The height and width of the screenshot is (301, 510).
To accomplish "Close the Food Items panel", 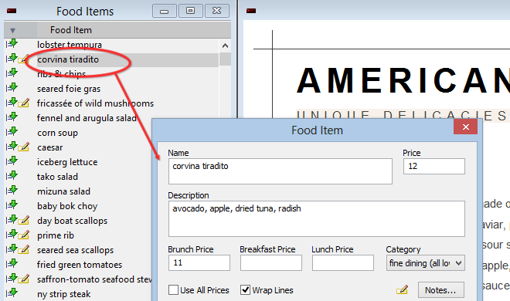I will coord(217,11).
